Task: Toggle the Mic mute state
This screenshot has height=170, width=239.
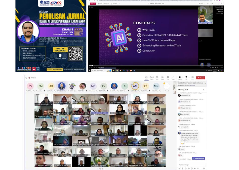Action: pos(186,77)
